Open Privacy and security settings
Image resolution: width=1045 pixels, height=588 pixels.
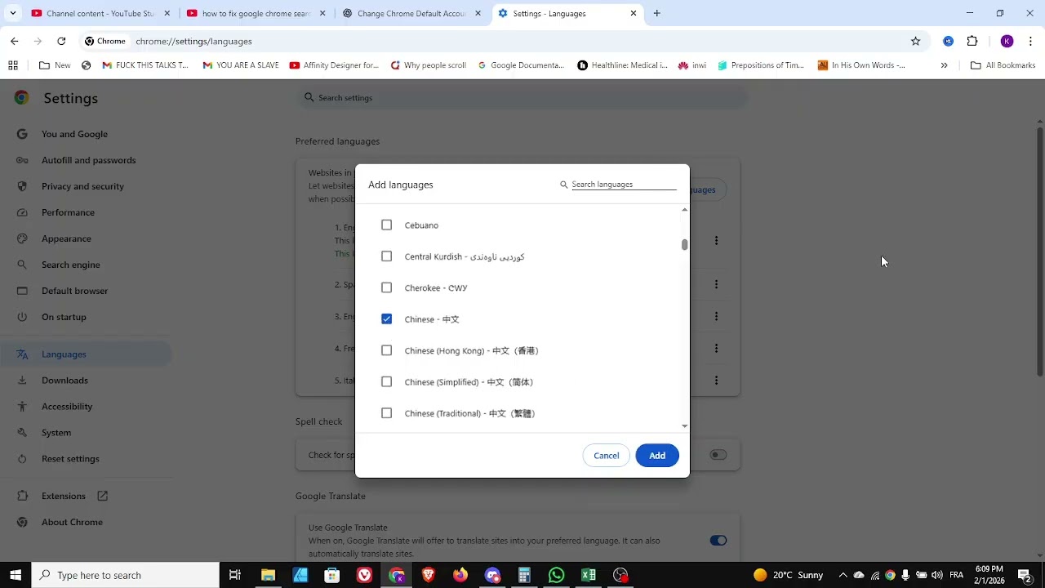[x=82, y=186]
